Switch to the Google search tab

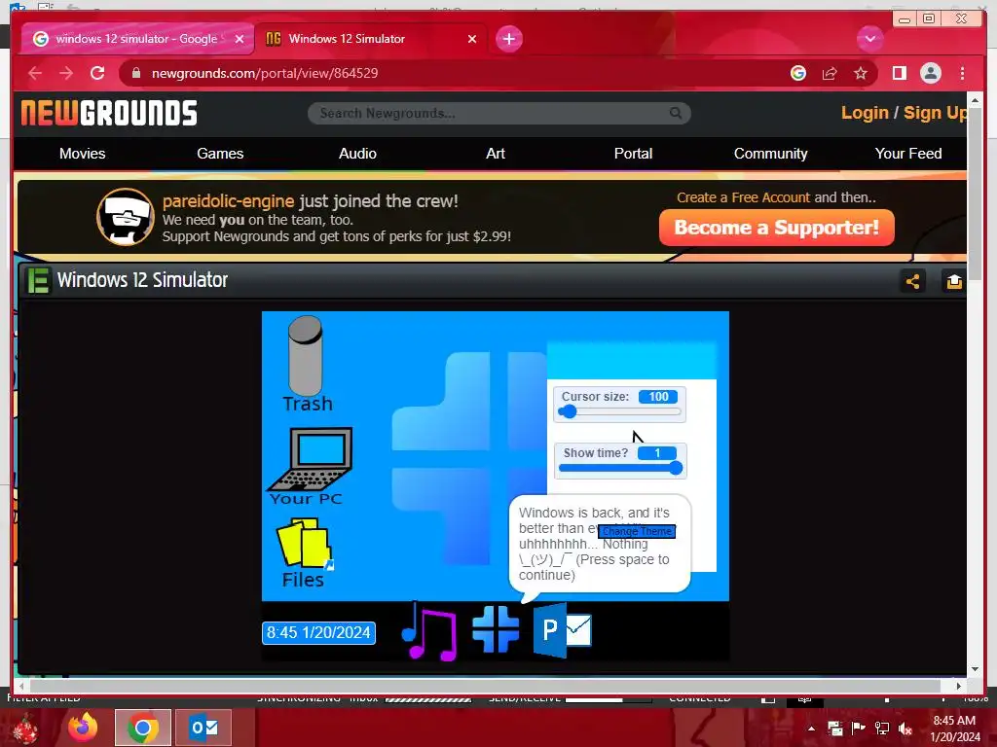coord(136,39)
